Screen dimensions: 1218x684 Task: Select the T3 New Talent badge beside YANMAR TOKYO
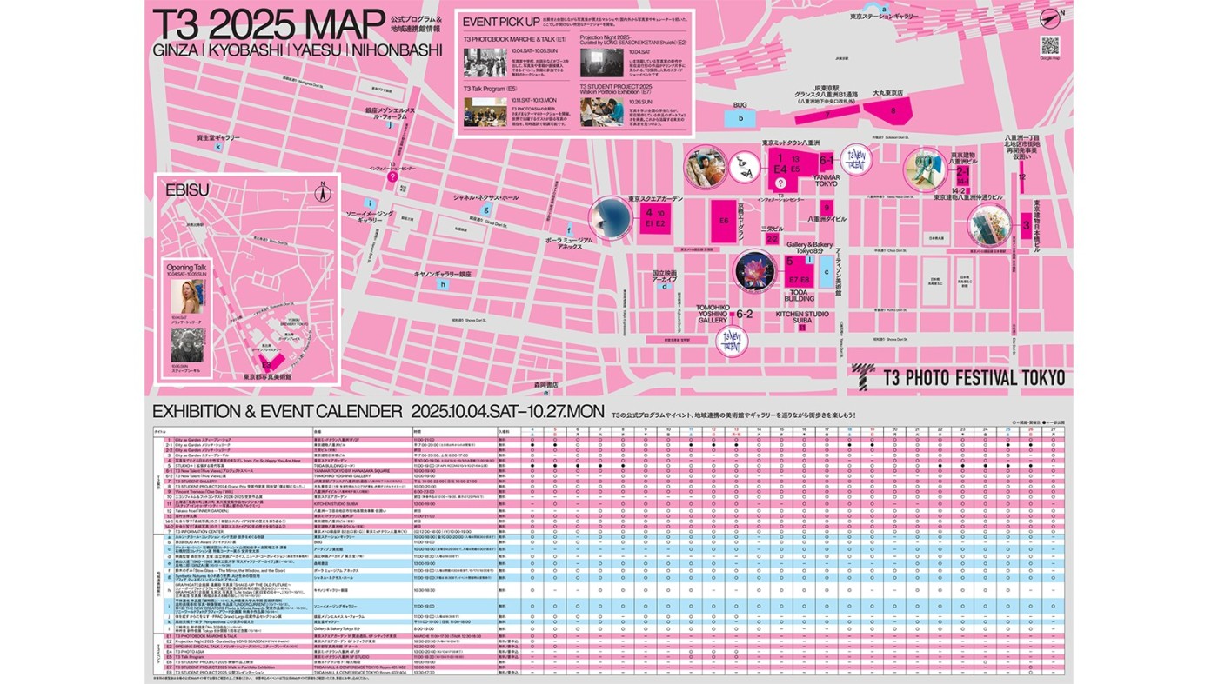pos(858,160)
